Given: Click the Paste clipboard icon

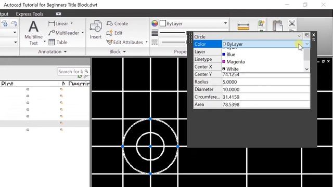Looking at the screenshot, I should (277, 25).
